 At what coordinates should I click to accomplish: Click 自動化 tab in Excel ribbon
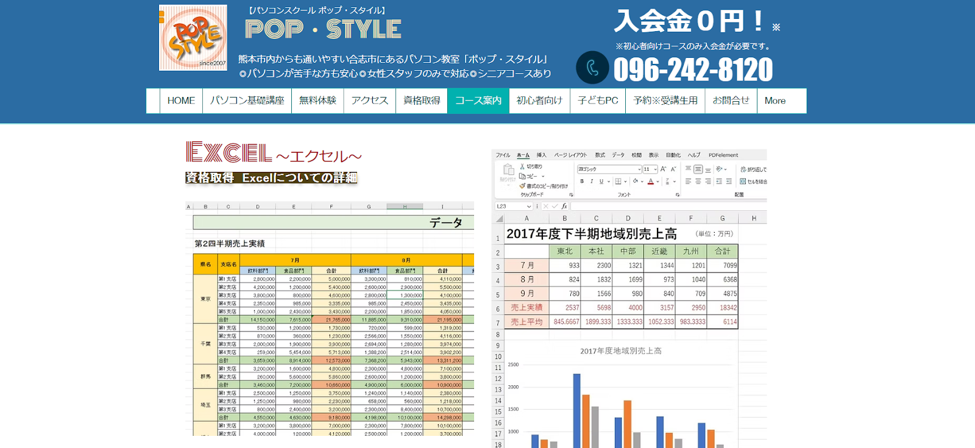673,155
